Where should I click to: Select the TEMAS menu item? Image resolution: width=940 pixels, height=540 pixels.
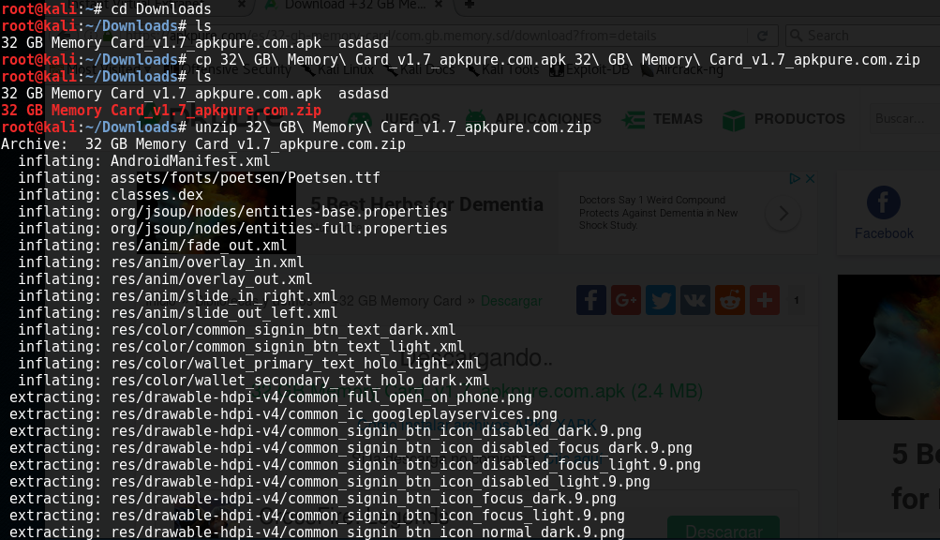point(678,120)
